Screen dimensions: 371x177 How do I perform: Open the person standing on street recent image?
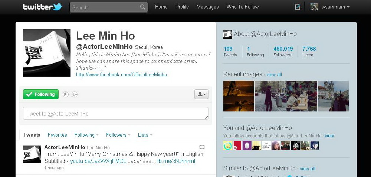click(270, 96)
